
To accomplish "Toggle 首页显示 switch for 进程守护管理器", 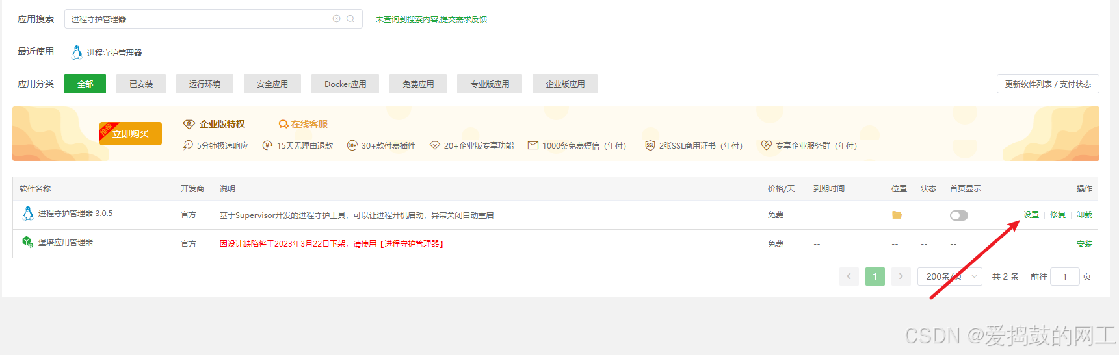I will point(958,215).
